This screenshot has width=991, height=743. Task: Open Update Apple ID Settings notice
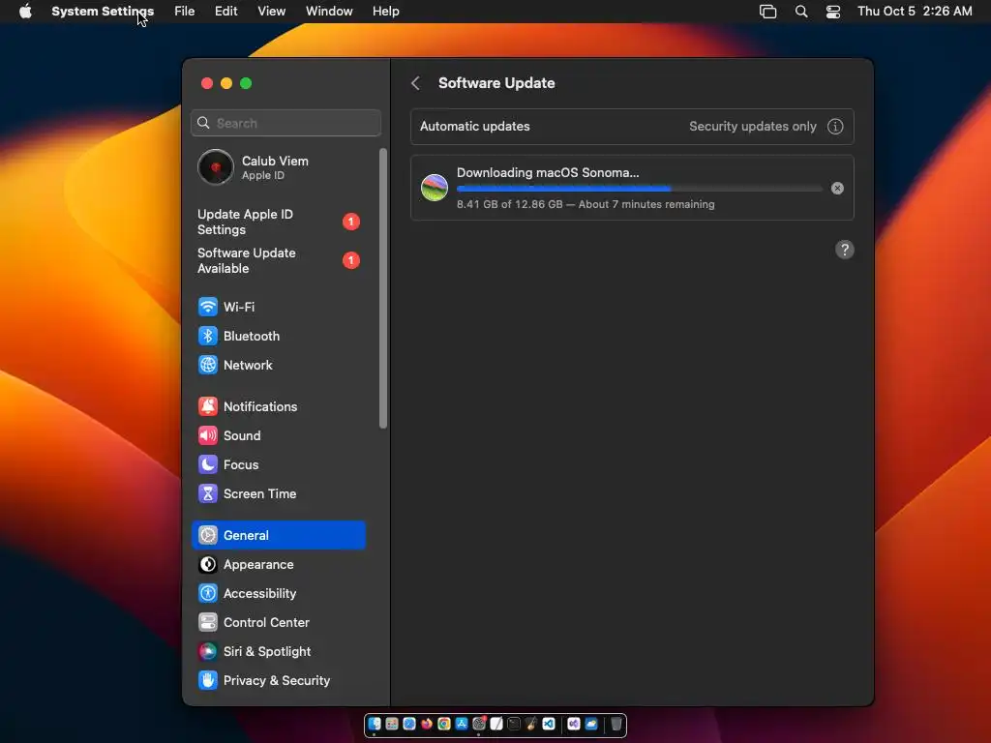[x=278, y=222]
